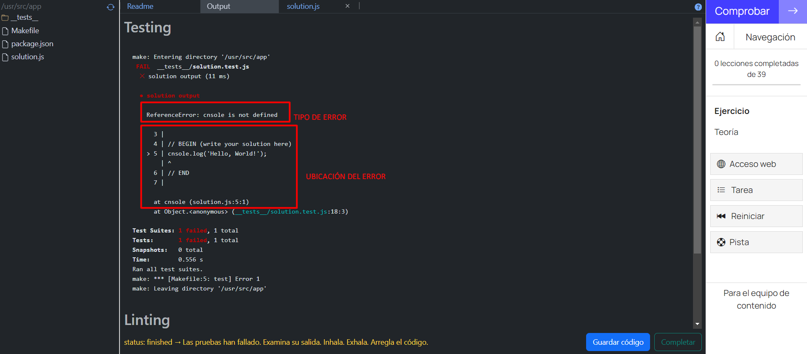Open the Teoría section link
The height and width of the screenshot is (354, 807).
pyautogui.click(x=726, y=132)
